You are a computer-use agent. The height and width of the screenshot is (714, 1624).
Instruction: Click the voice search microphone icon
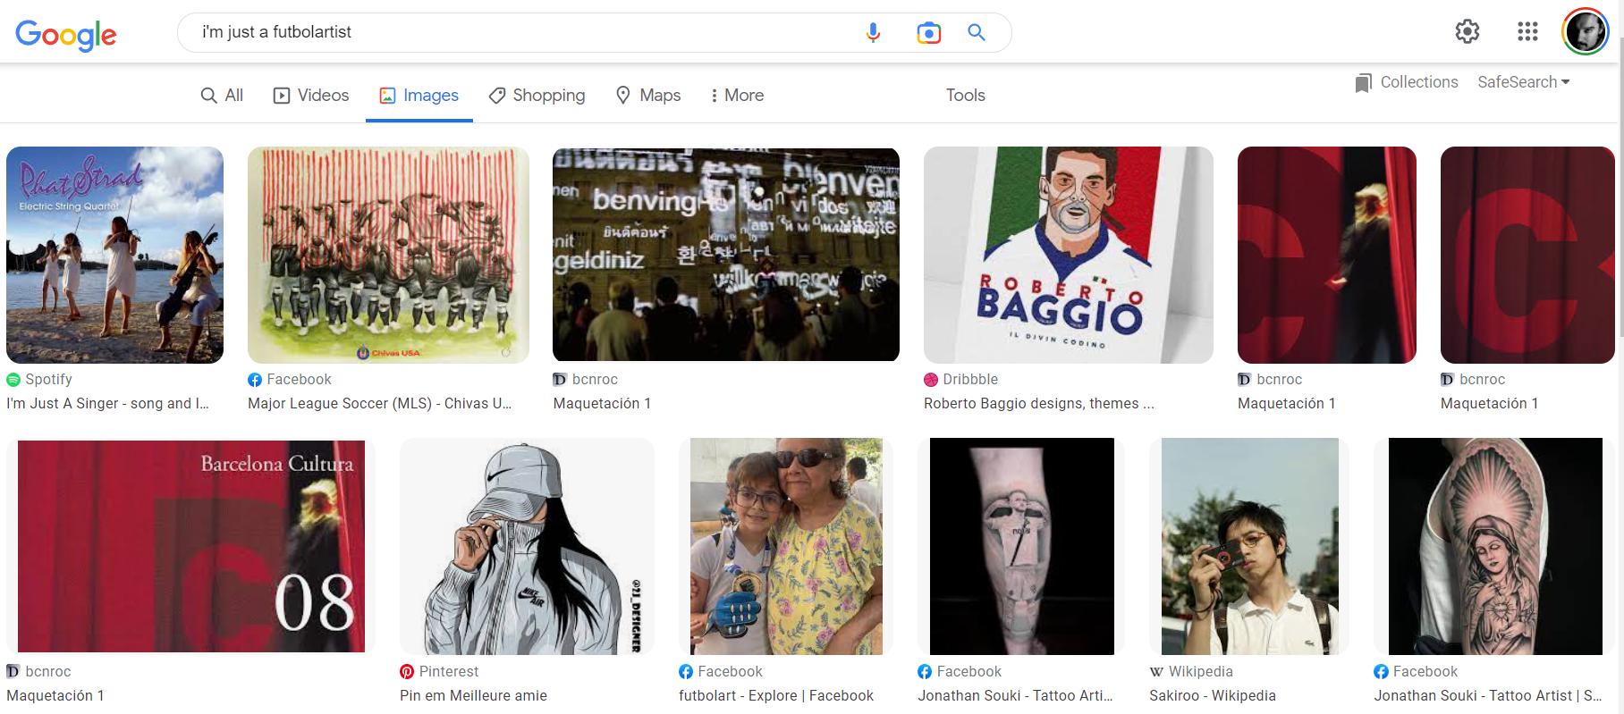pyautogui.click(x=873, y=33)
